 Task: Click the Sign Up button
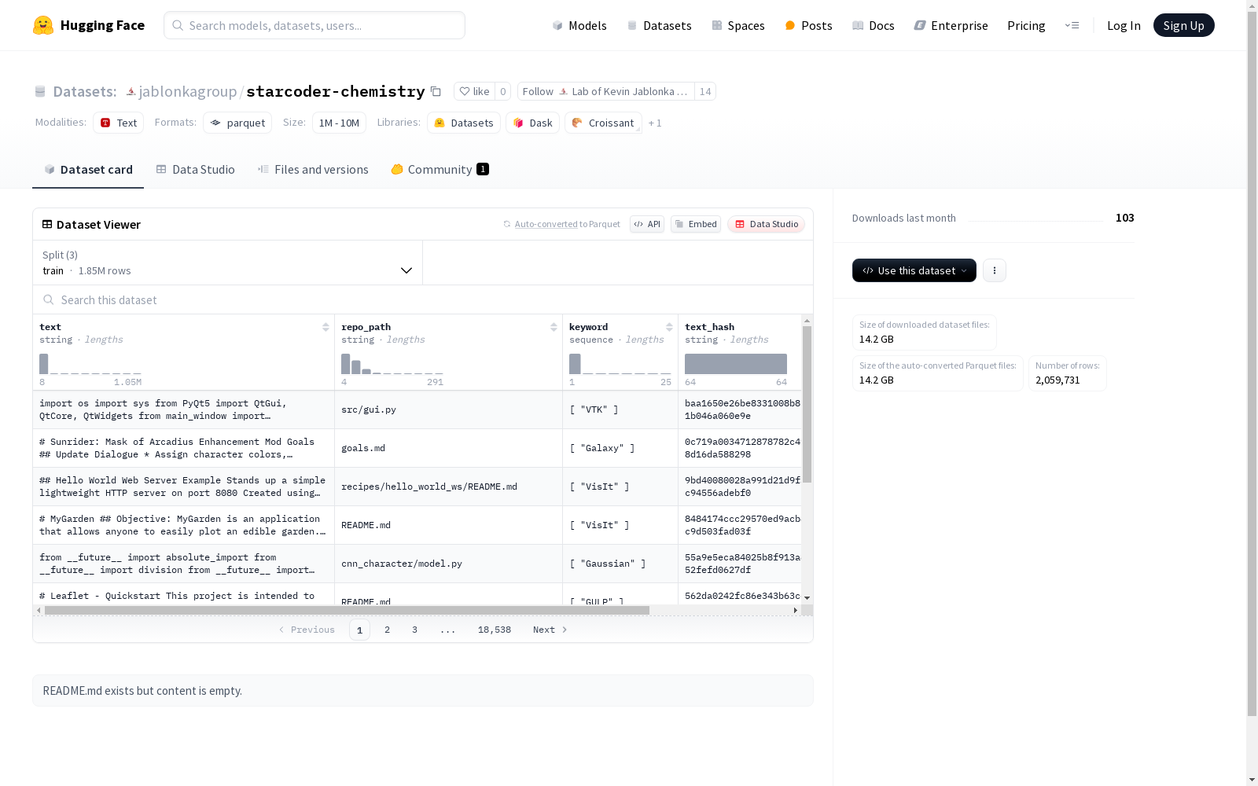point(1183,25)
